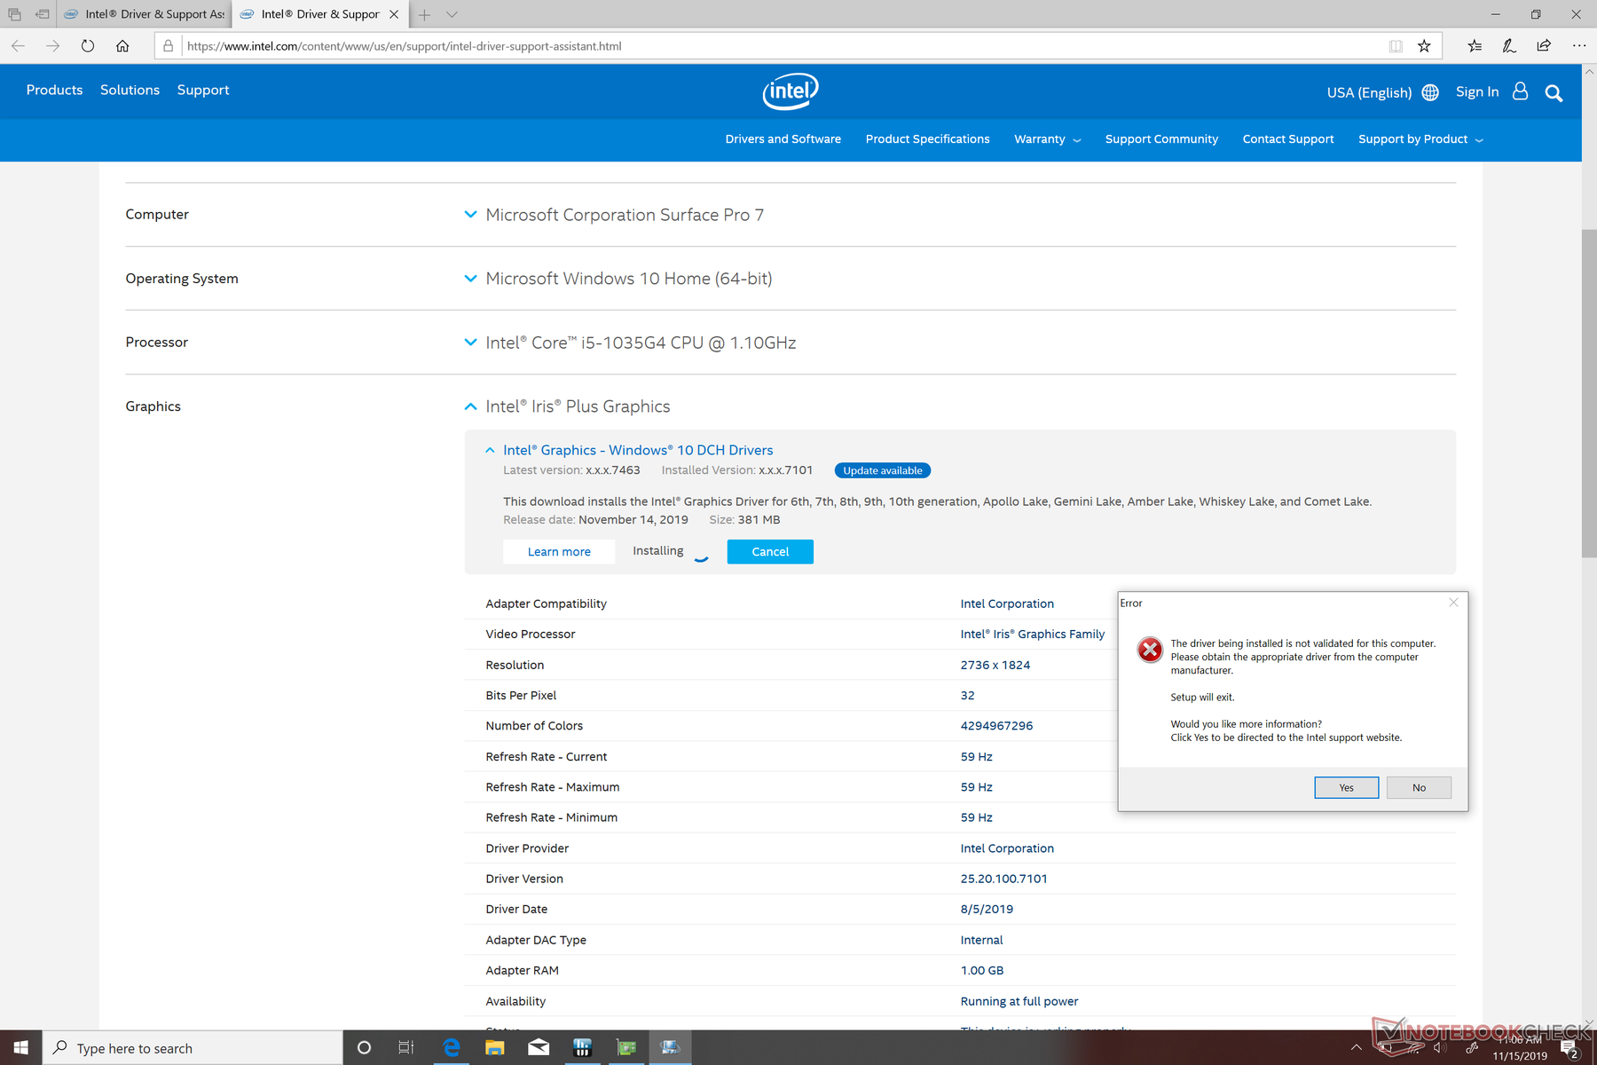Open the Warranty dropdown menu
Viewport: 1597px width, 1065px height.
(x=1047, y=139)
